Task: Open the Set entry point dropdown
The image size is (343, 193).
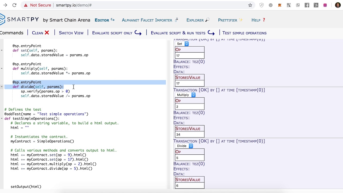Action: click(x=182, y=44)
